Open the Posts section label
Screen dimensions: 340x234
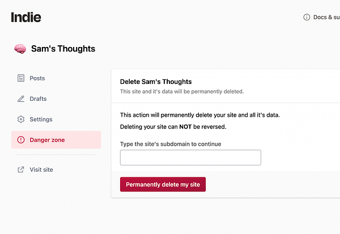click(37, 78)
